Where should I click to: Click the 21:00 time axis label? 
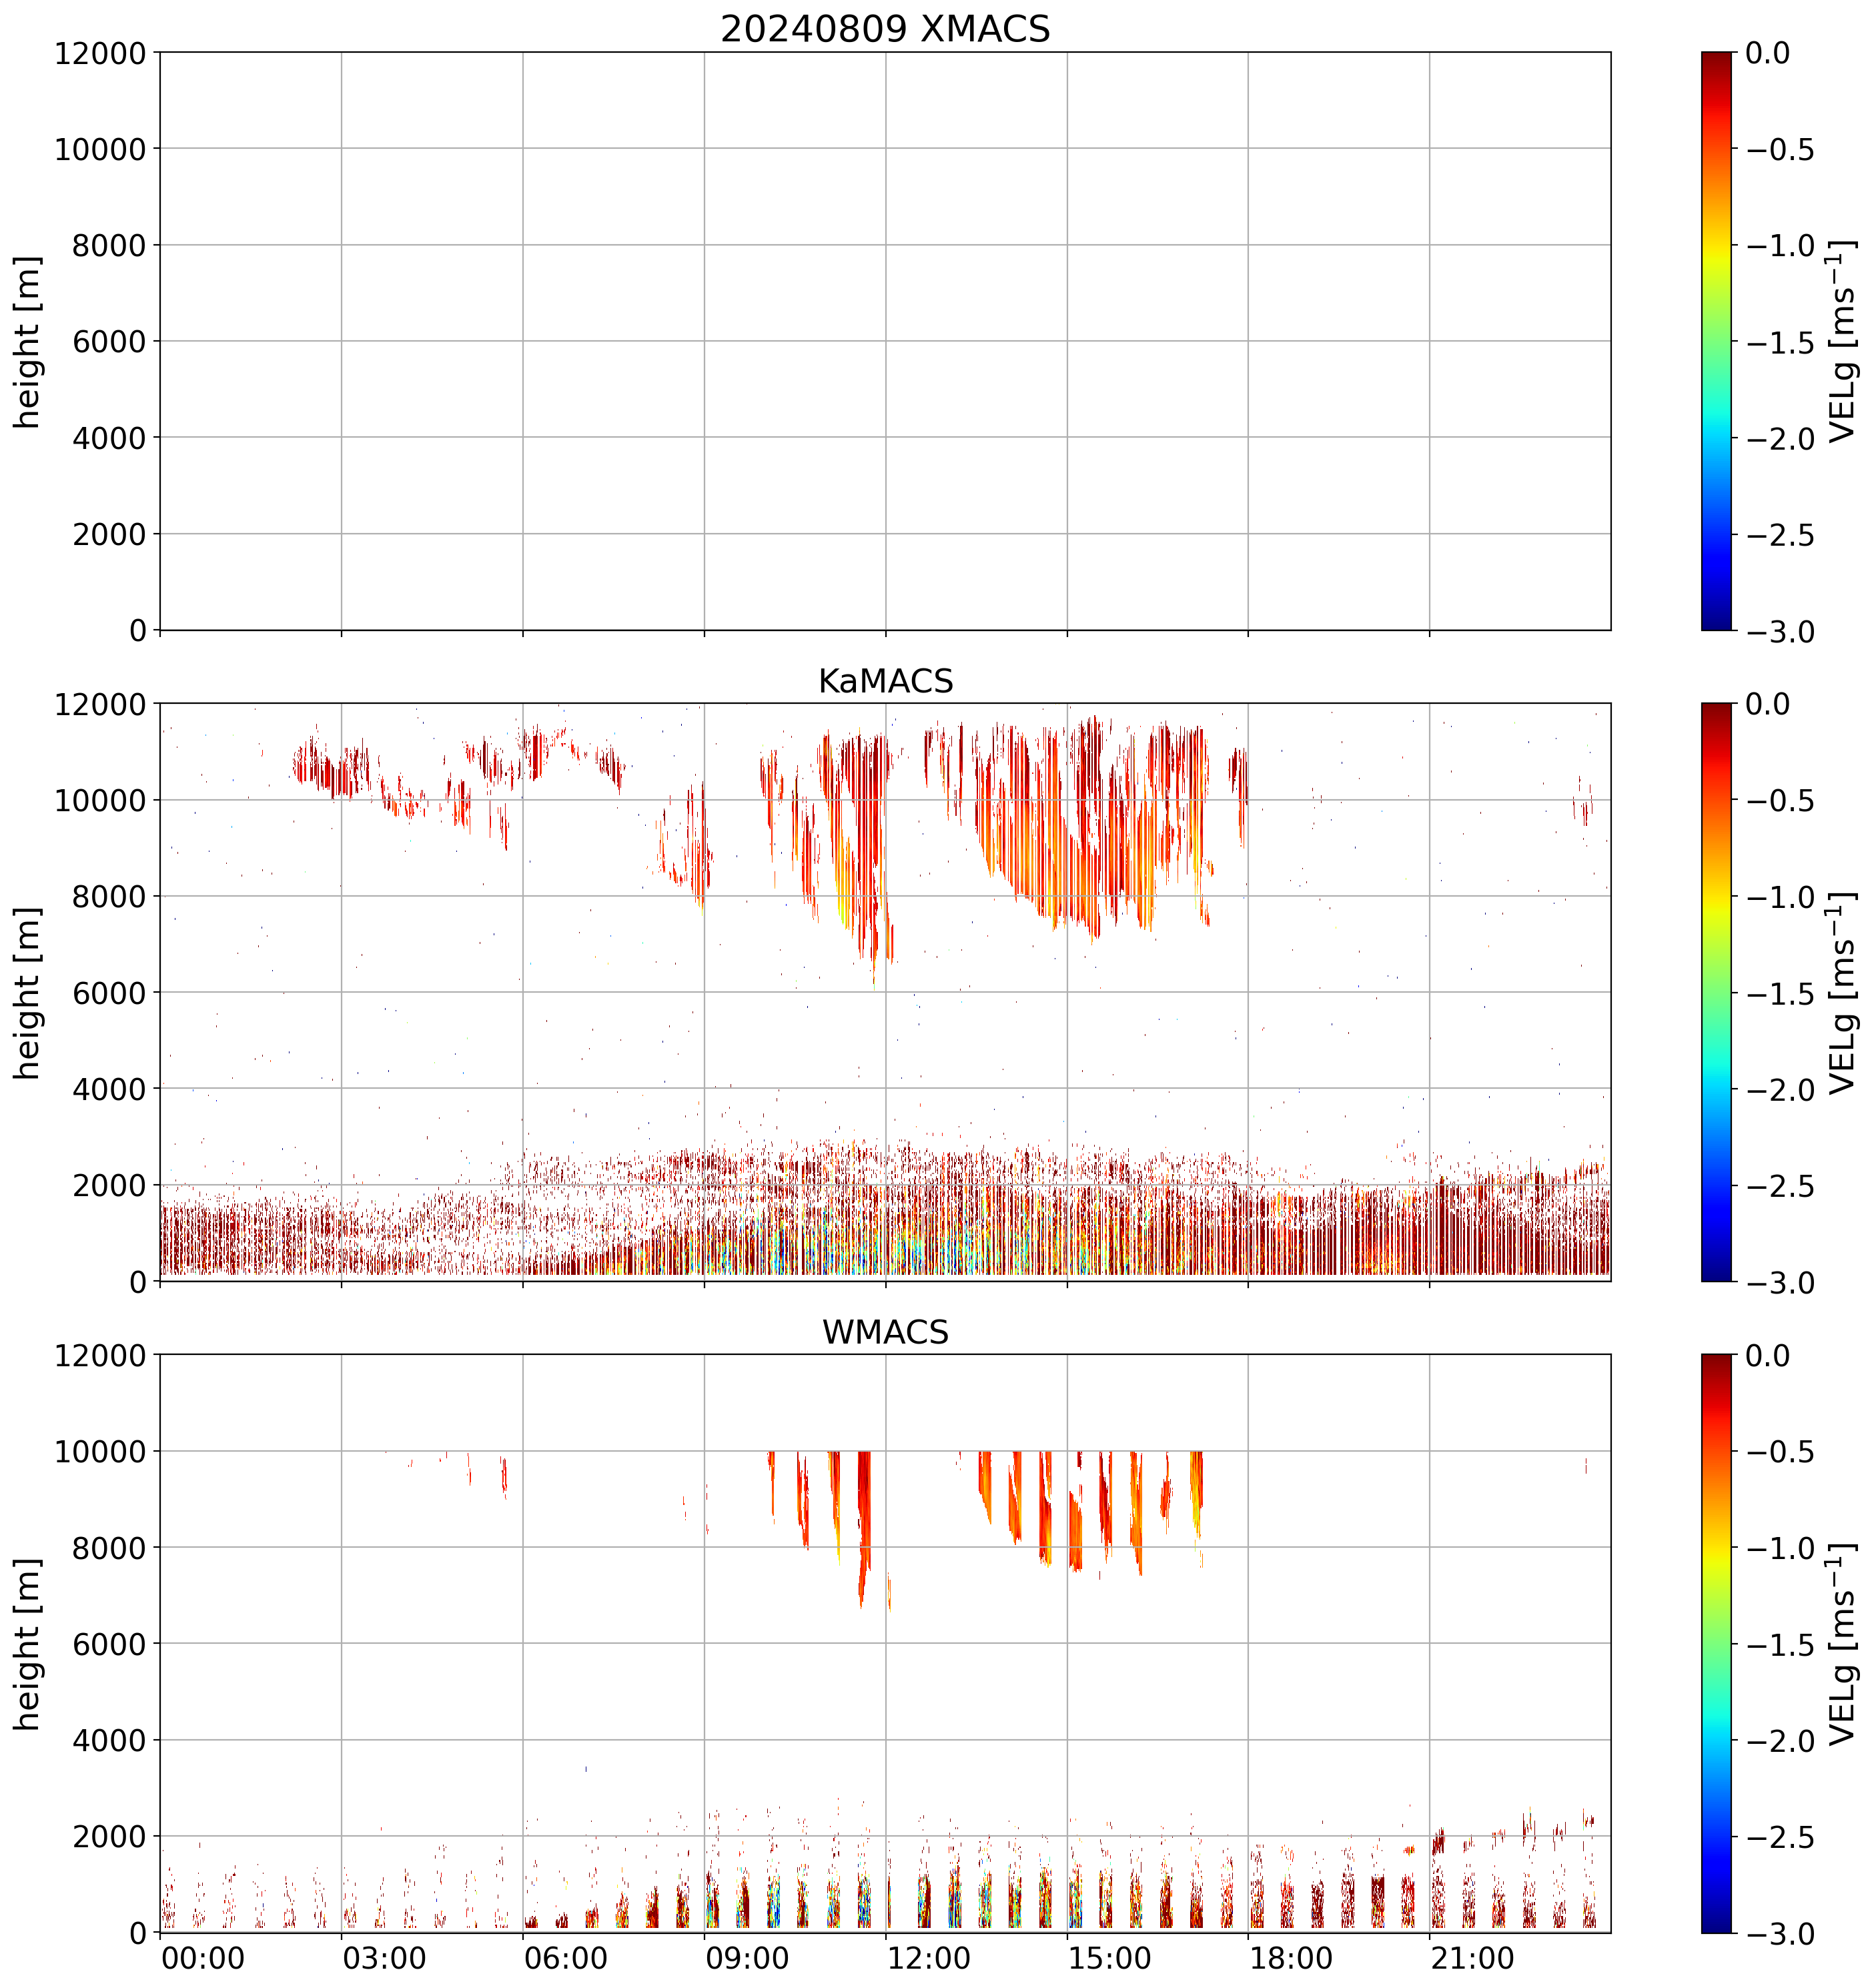pyautogui.click(x=1473, y=1958)
